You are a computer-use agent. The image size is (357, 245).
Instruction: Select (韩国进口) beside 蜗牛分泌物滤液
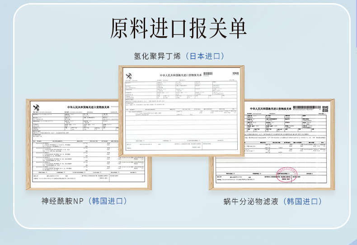(x=302, y=202)
